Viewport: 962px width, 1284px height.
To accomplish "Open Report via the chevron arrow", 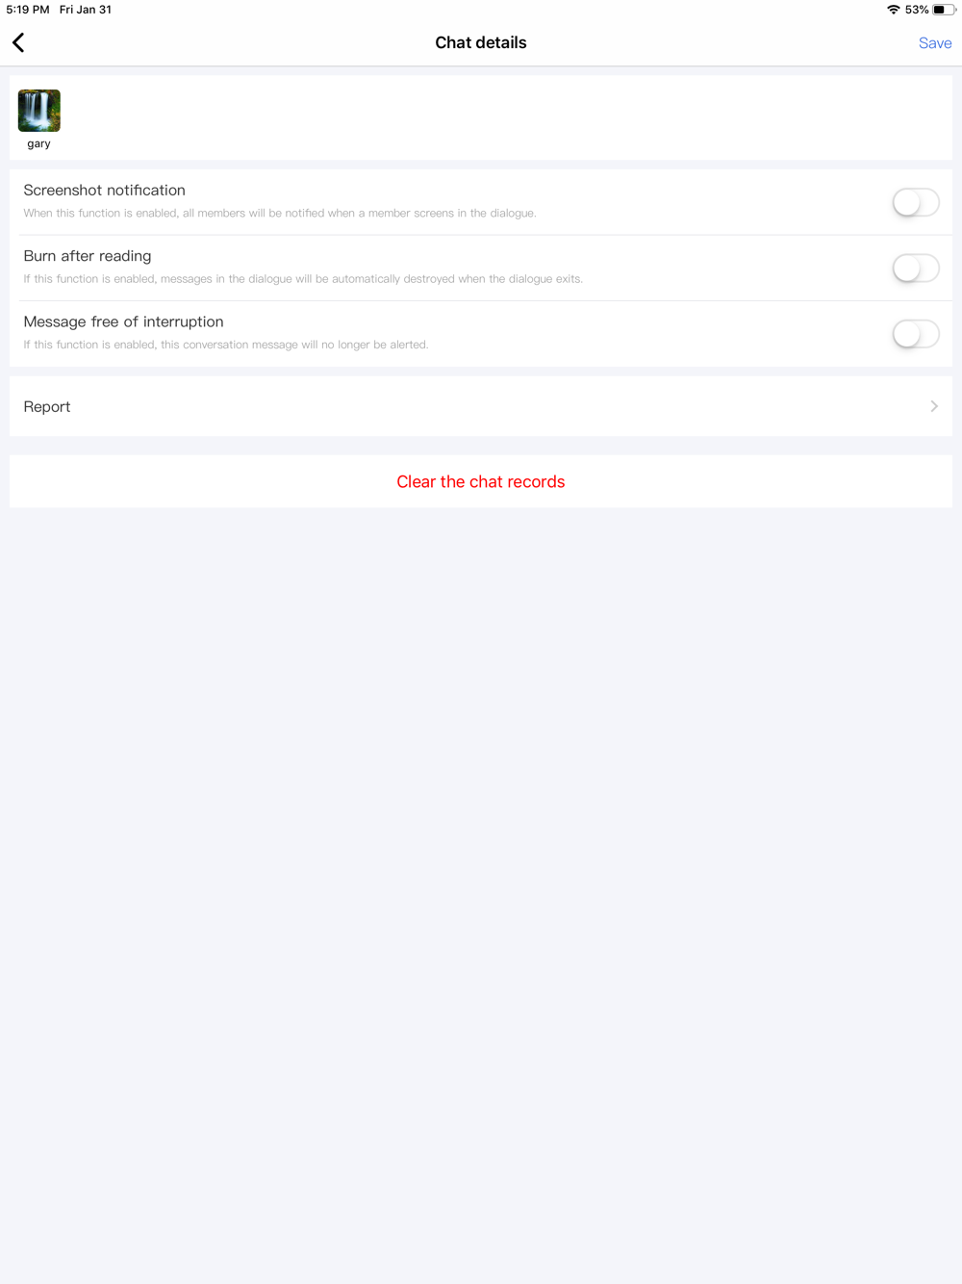I will [934, 406].
